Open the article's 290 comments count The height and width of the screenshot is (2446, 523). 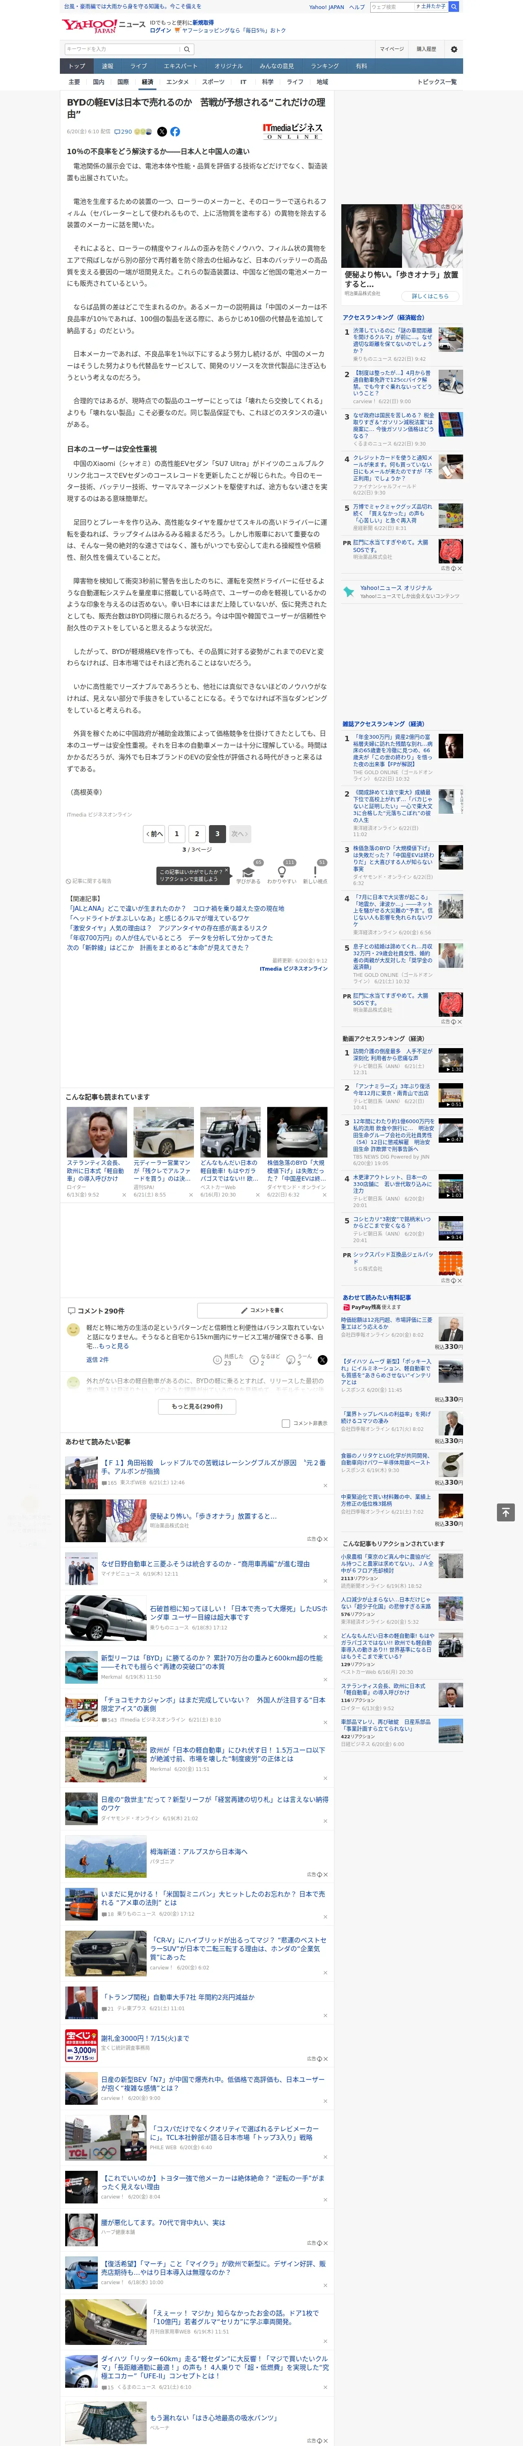124,132
